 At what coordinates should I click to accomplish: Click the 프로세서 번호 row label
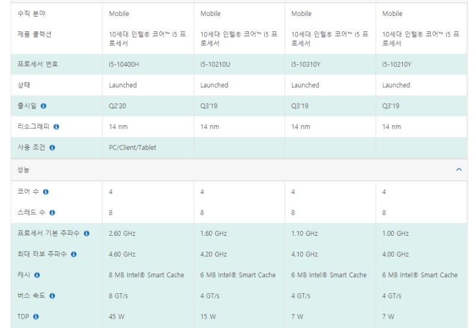pyautogui.click(x=38, y=64)
